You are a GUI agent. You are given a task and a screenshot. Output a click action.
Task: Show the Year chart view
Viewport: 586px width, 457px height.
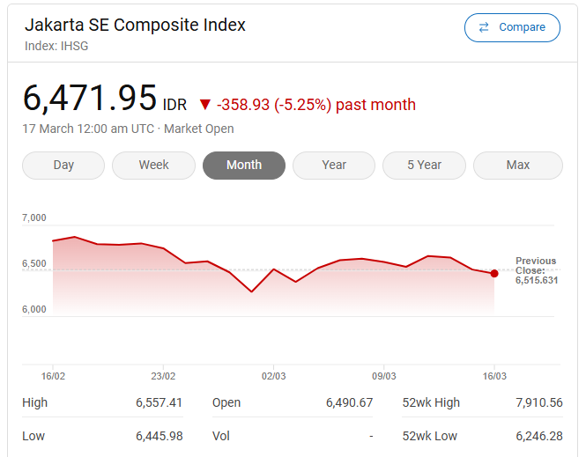(x=334, y=165)
